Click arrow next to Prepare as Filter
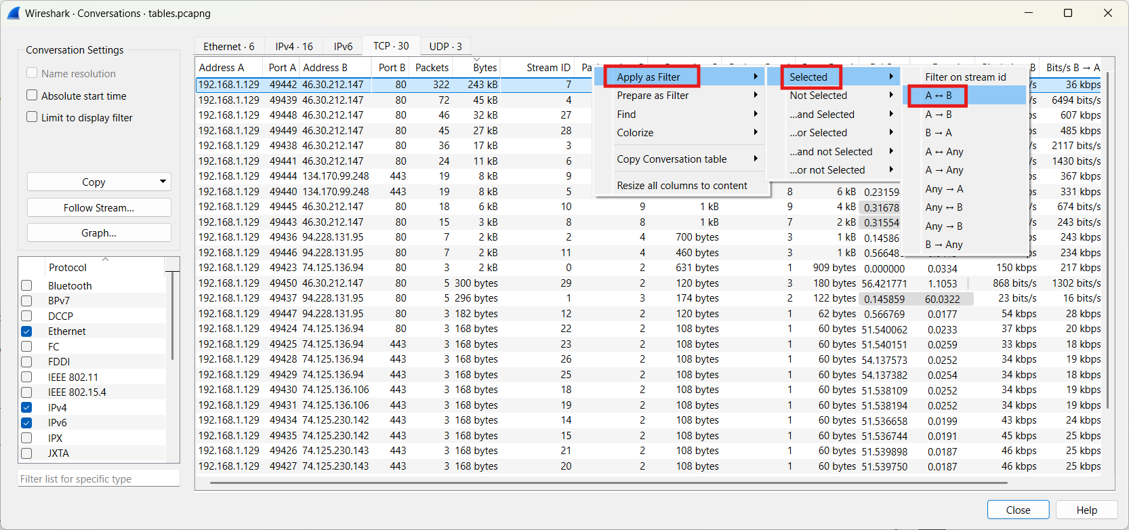Screen dimensions: 1129x530 click(755, 95)
